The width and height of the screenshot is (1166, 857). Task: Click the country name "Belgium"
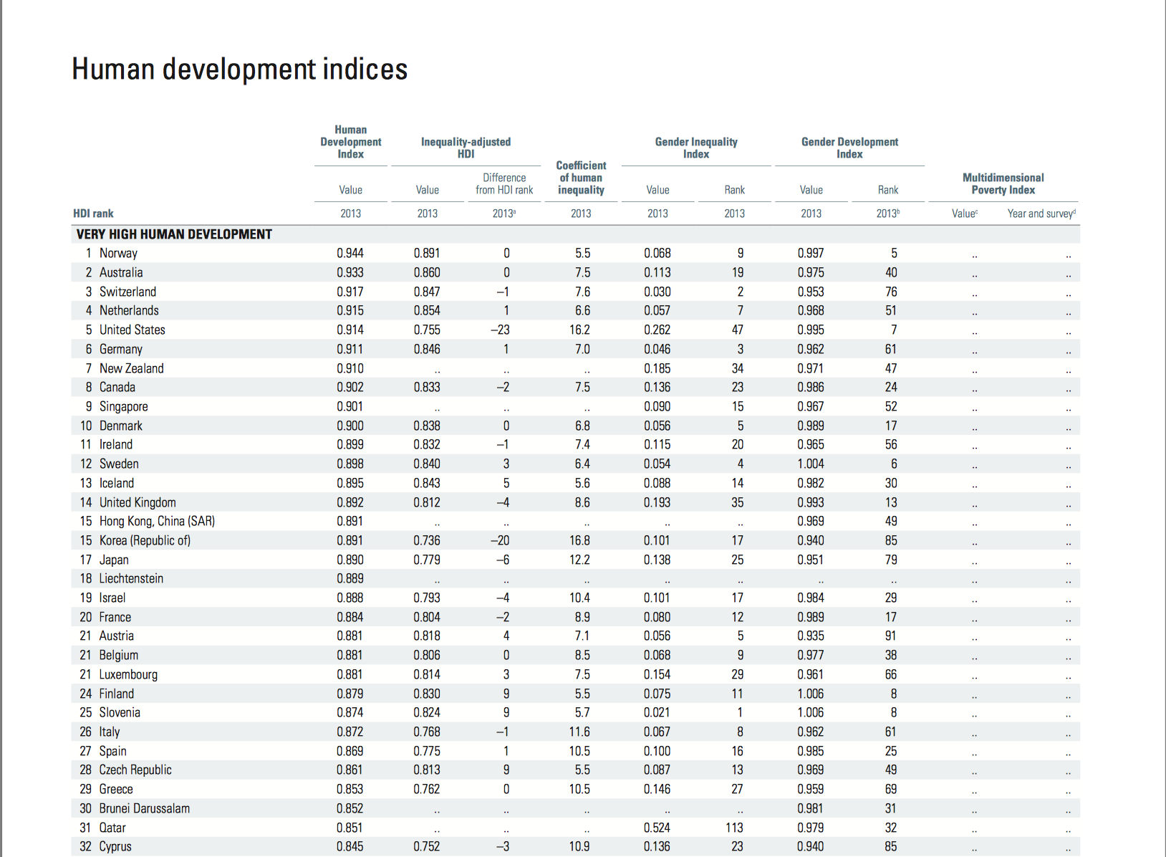(119, 655)
